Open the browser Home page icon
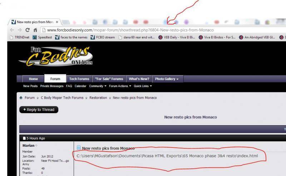 [x=35, y=30]
